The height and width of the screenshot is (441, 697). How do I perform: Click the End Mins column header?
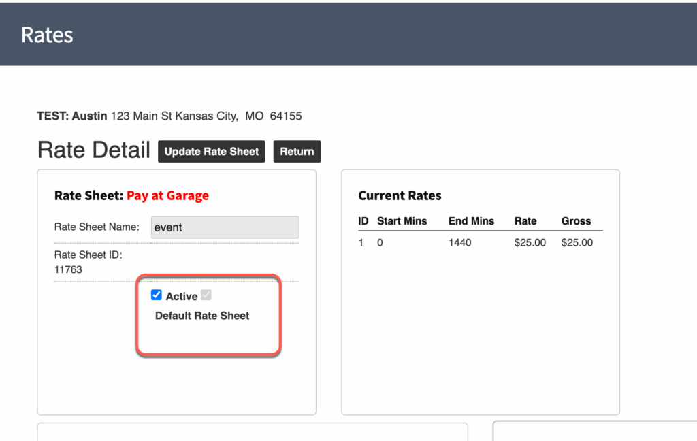click(471, 221)
